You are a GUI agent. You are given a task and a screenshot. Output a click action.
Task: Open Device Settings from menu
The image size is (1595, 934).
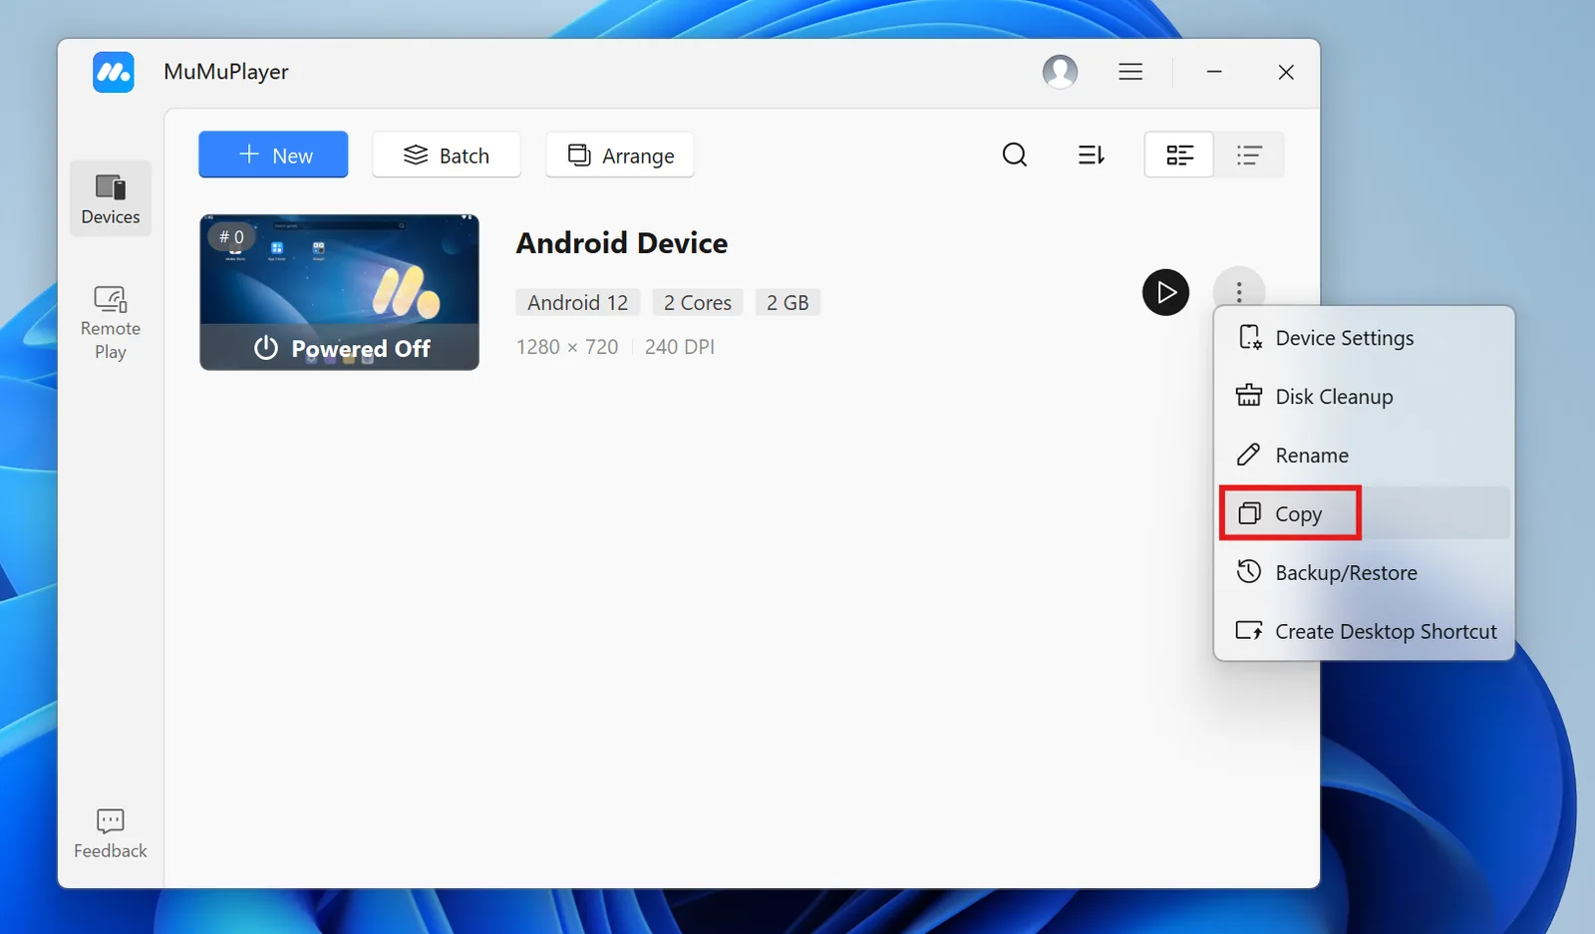pos(1364,338)
